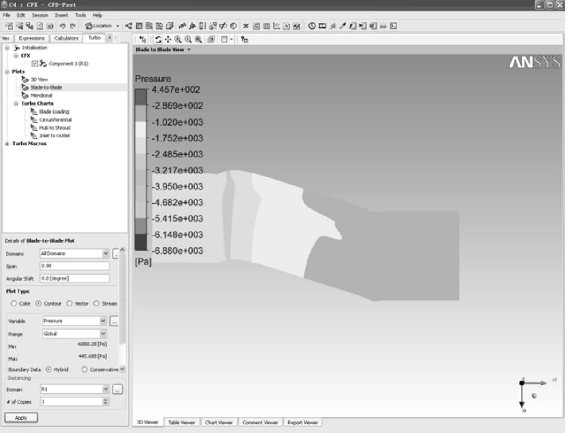Insert a Table from the toolbar
This screenshot has width=576, height=436.
[266, 26]
